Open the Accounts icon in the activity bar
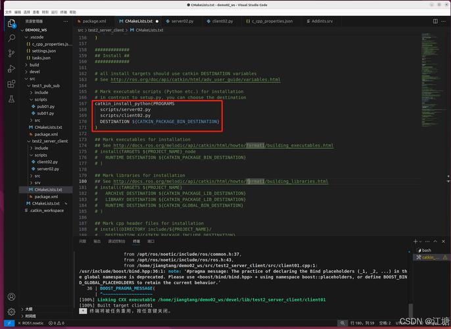 [x=12, y=297]
